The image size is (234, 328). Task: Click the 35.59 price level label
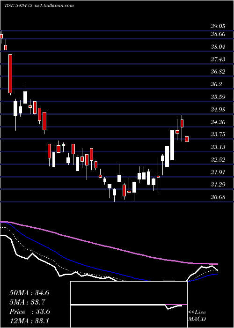click(218, 97)
